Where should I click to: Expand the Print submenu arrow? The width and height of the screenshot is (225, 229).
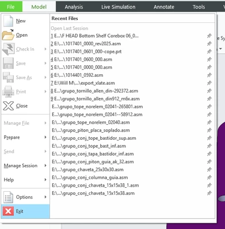[45, 92]
